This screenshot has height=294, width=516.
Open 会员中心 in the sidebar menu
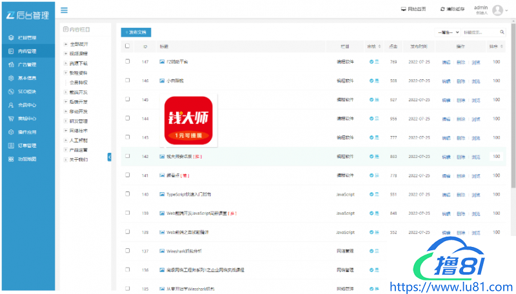[23, 105]
